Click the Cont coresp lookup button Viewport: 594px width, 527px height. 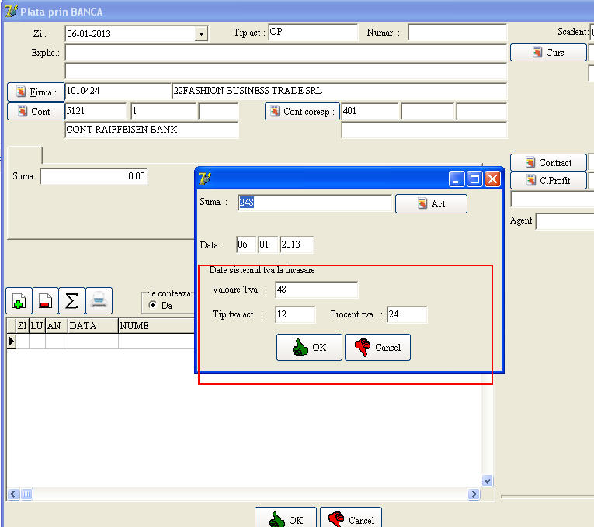coord(302,112)
